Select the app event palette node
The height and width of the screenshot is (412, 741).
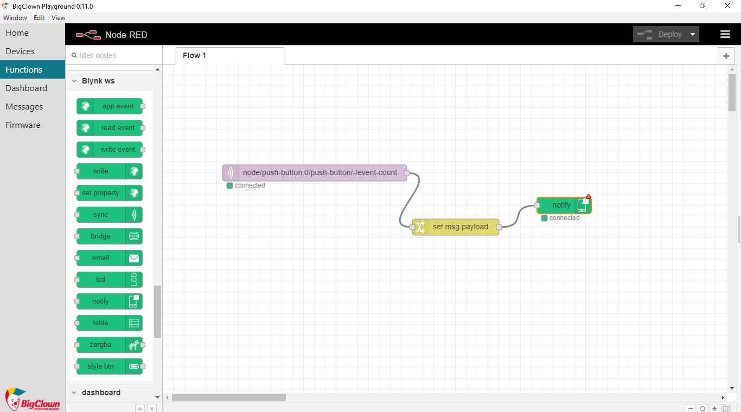110,106
